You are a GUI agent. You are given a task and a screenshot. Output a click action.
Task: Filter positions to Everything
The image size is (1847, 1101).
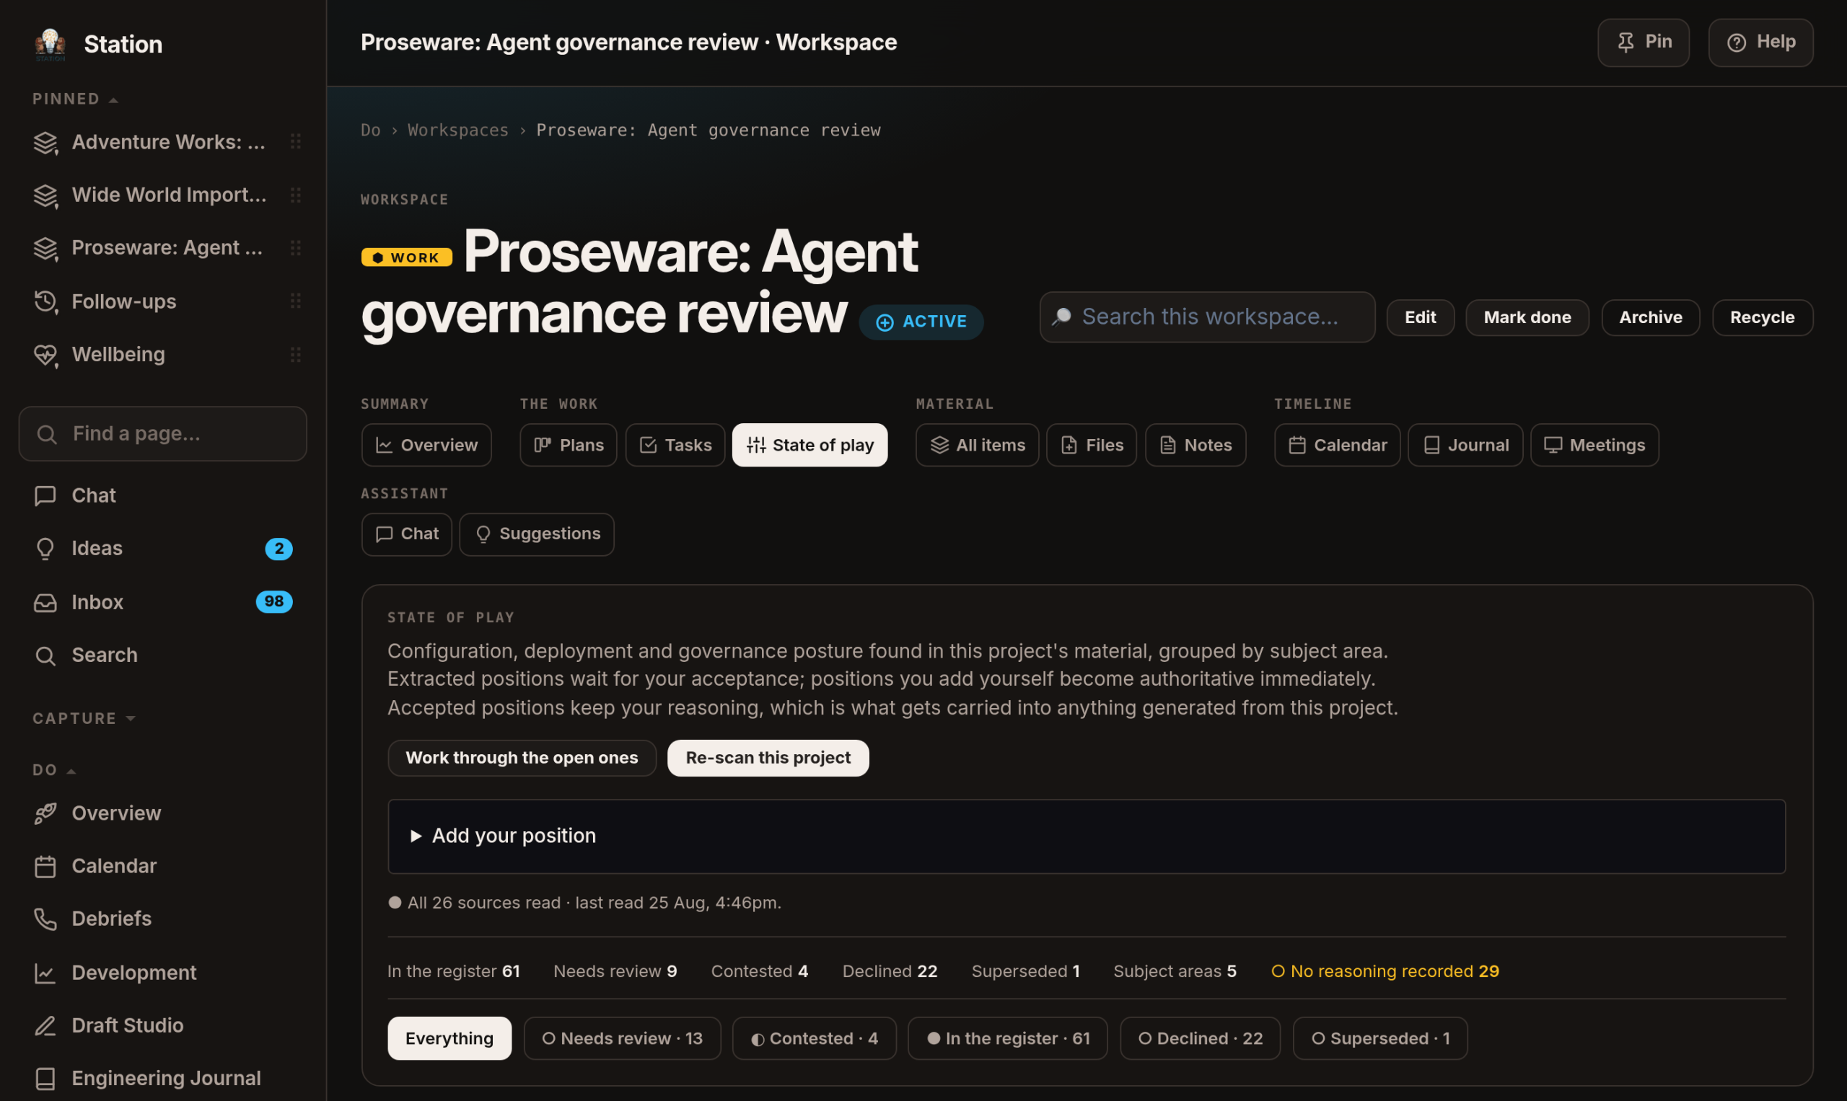(449, 1038)
